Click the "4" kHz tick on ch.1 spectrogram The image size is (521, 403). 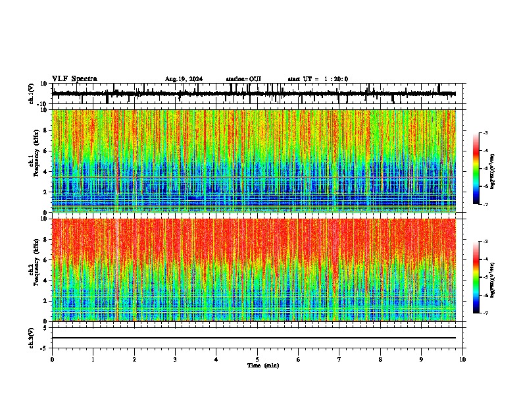point(46,172)
